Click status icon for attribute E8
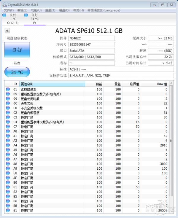This screenshot has height=218, width=178. pos(8,173)
